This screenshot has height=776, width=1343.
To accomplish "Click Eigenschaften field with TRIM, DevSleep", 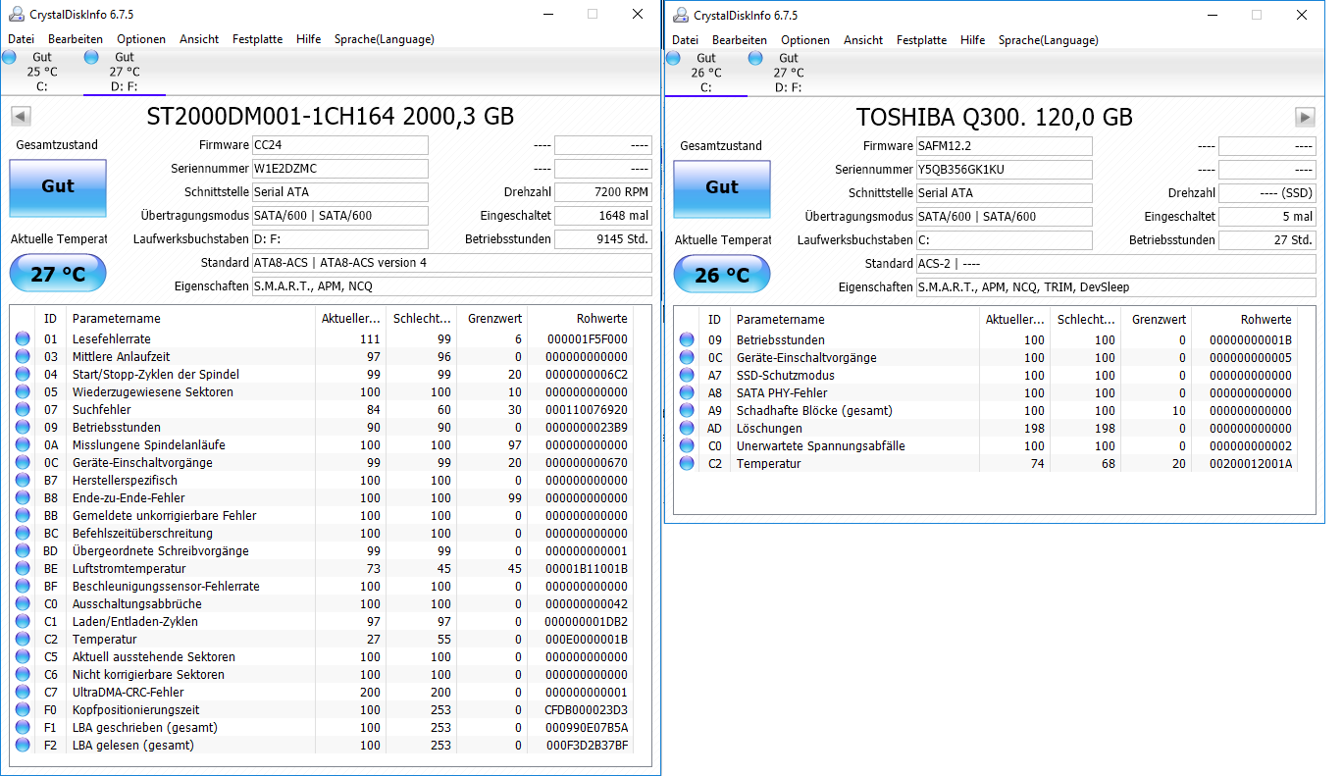I will point(1115,287).
